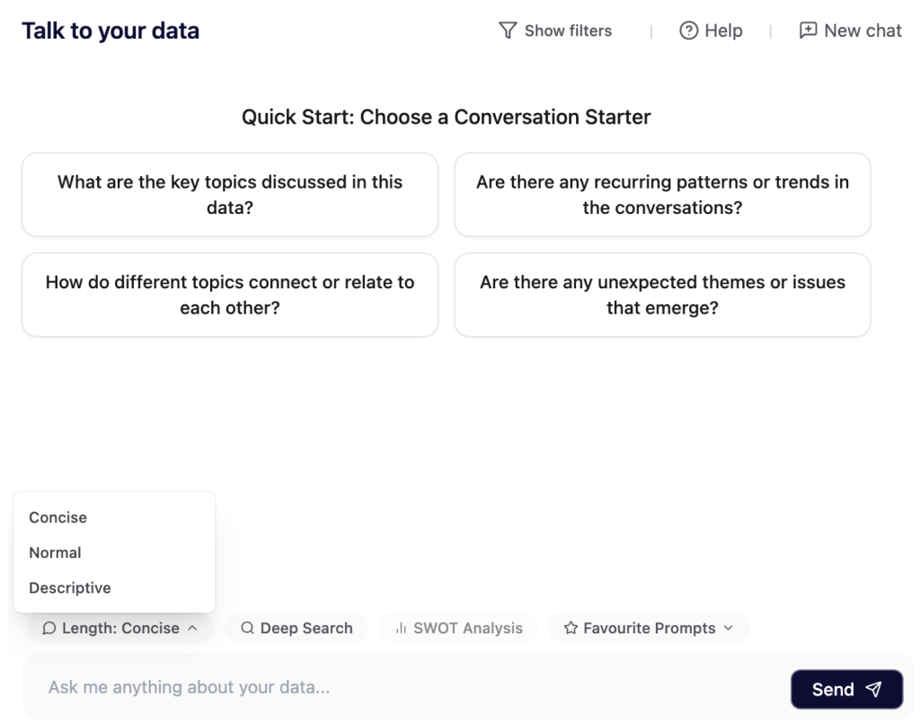Expand the Favourite Prompts dropdown chevron
Viewport: 920px width, 724px height.
(729, 629)
